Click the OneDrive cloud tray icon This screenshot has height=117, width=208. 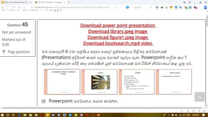(173, 115)
